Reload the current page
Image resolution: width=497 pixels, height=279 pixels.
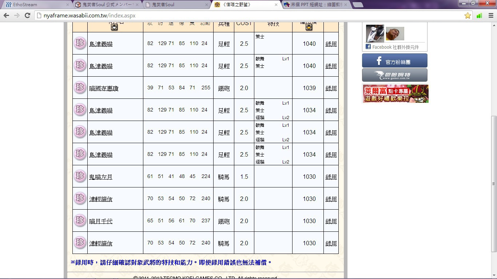pyautogui.click(x=27, y=15)
